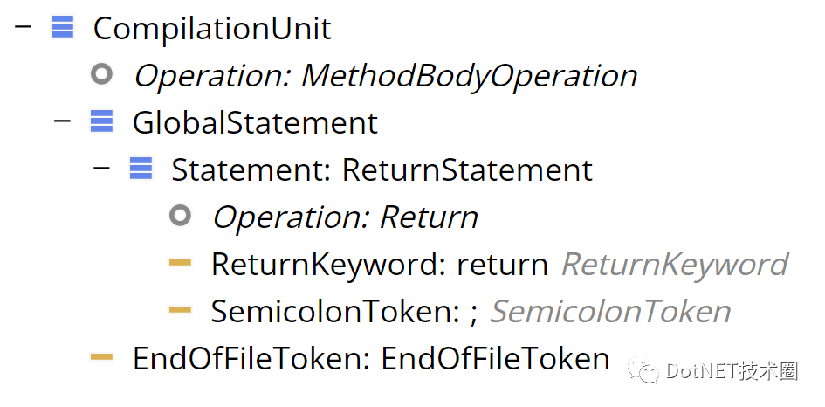Image resolution: width=825 pixels, height=407 pixels.
Task: Click the blue node icon beside GlobalStatement
Action: click(101, 121)
